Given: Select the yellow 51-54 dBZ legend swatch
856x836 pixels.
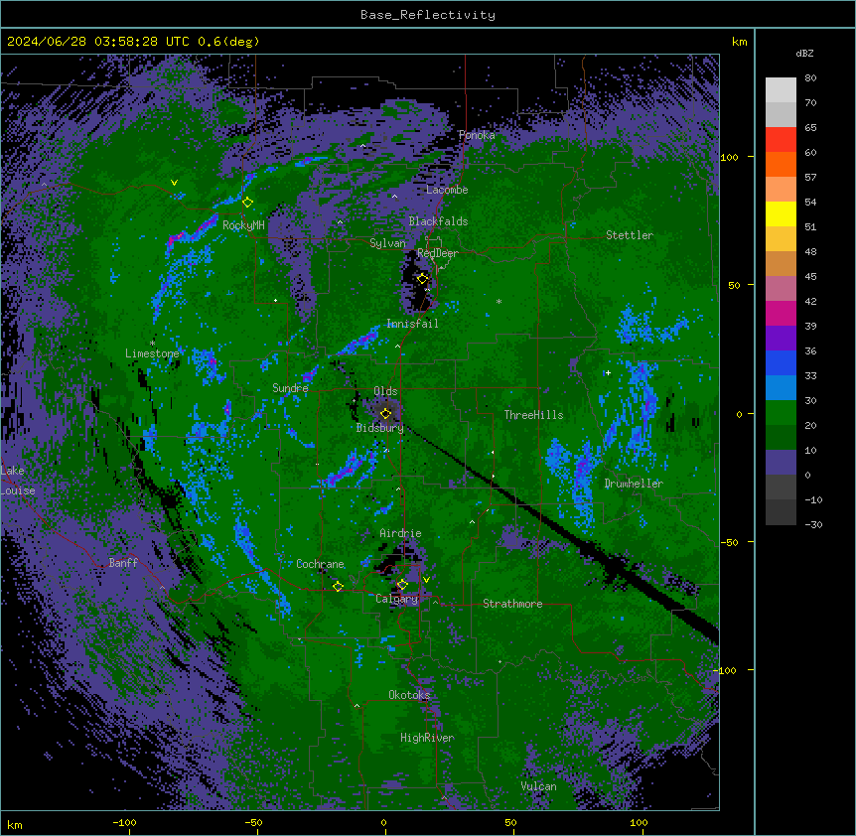Looking at the screenshot, I should pos(781,213).
